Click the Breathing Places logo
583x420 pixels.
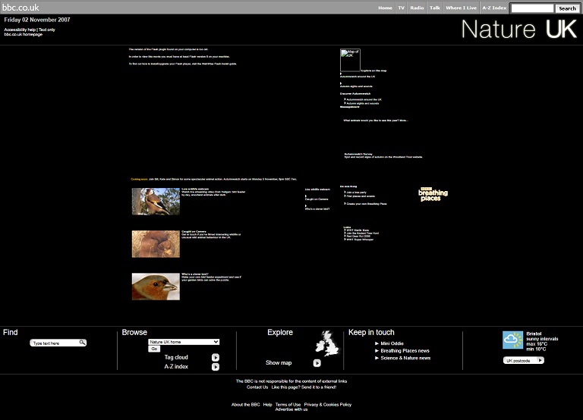[x=433, y=194]
